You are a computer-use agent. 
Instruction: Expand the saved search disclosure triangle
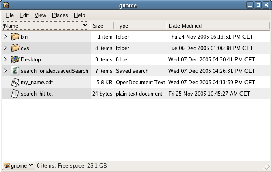[5, 70]
